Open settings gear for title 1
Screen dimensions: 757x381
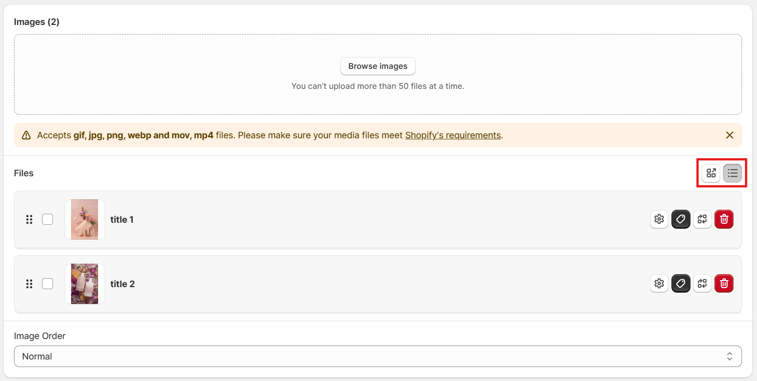click(659, 219)
